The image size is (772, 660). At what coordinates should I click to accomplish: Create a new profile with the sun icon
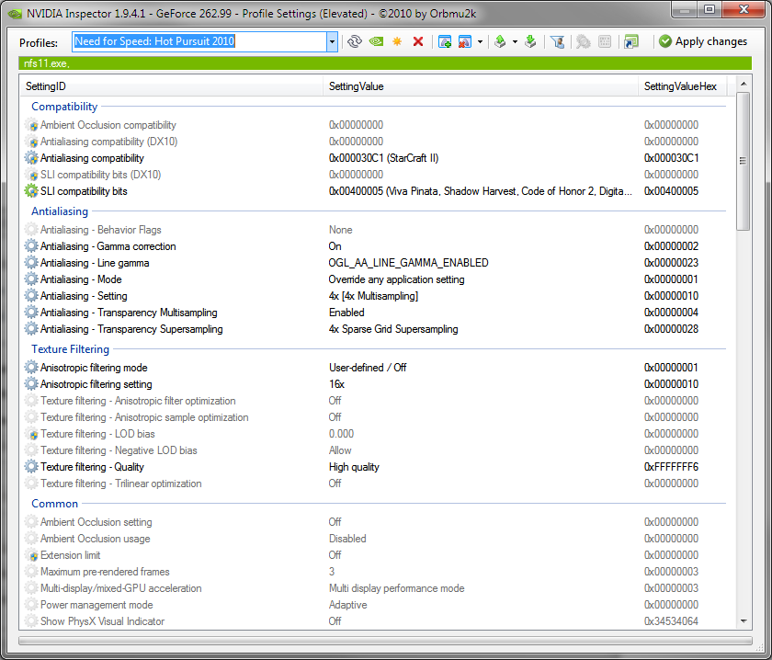point(397,41)
